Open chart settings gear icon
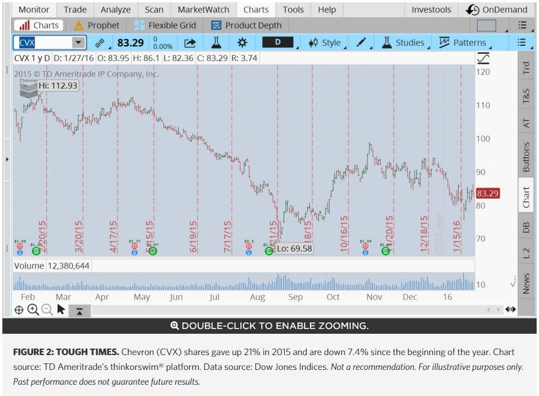This screenshot has height=396, width=539. pos(242,43)
